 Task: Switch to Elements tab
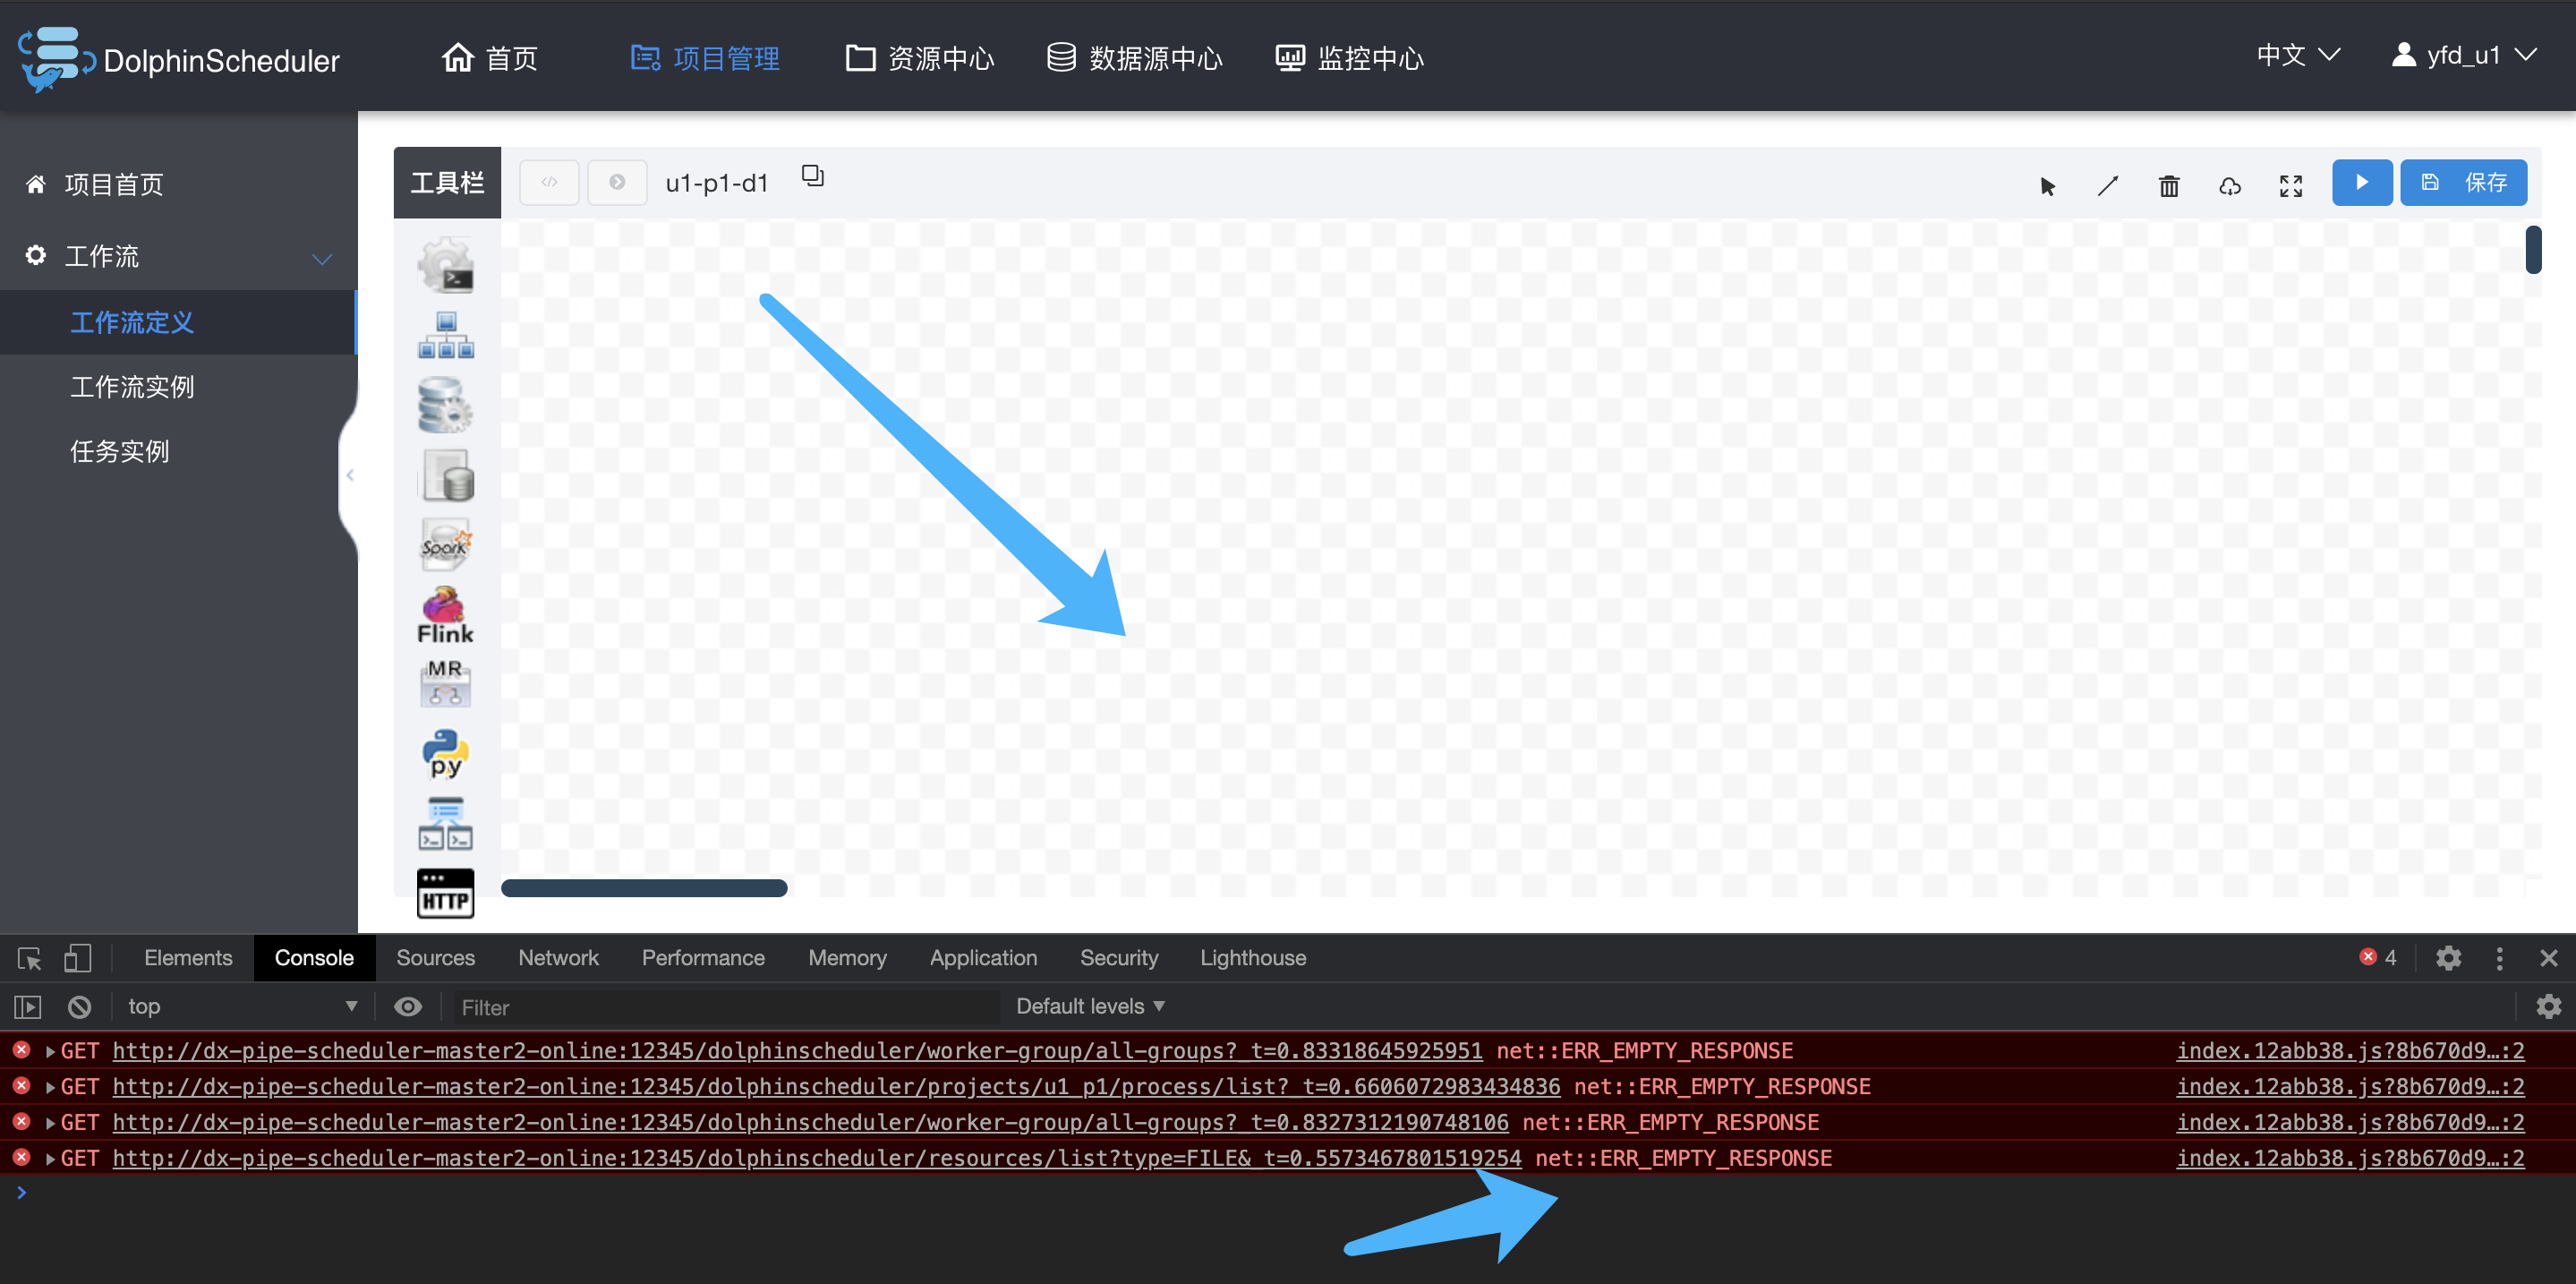[188, 958]
